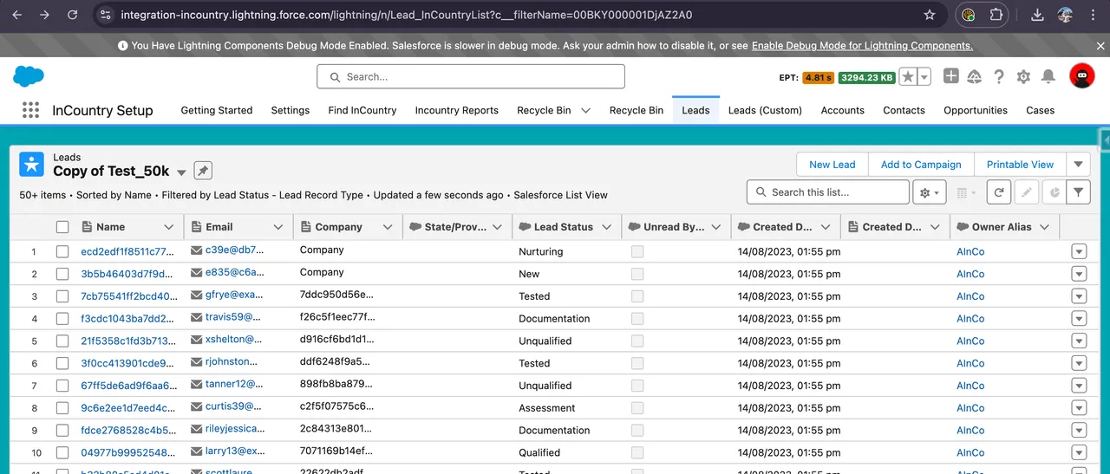Pin the Copy of Test_50k list view
This screenshot has width=1110, height=474.
[202, 171]
